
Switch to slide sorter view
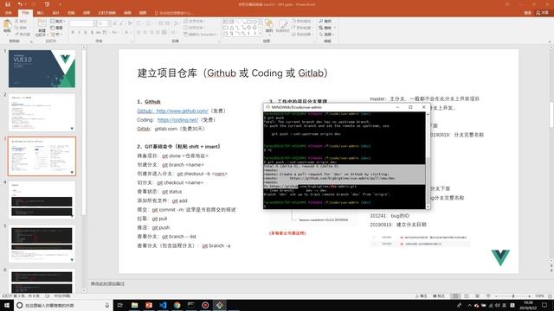pos(467,296)
